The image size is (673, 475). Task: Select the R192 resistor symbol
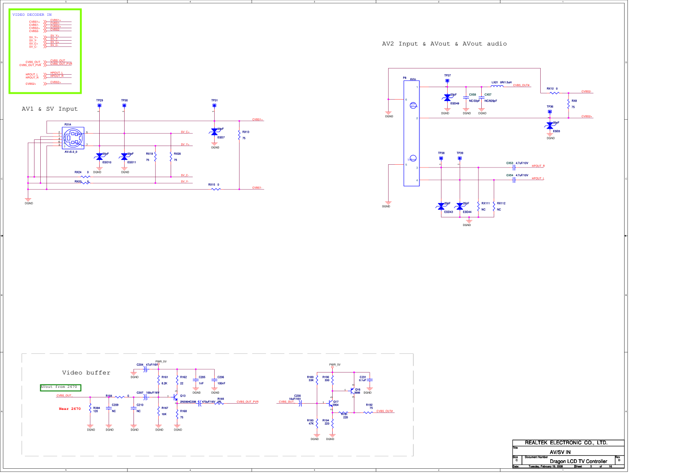(x=368, y=412)
